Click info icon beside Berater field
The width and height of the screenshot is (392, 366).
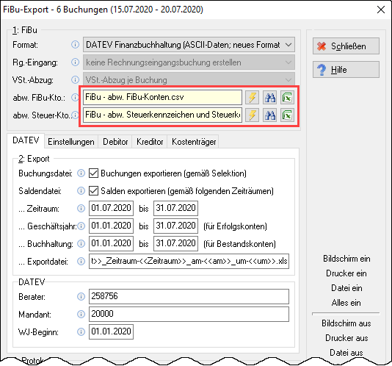(81, 297)
